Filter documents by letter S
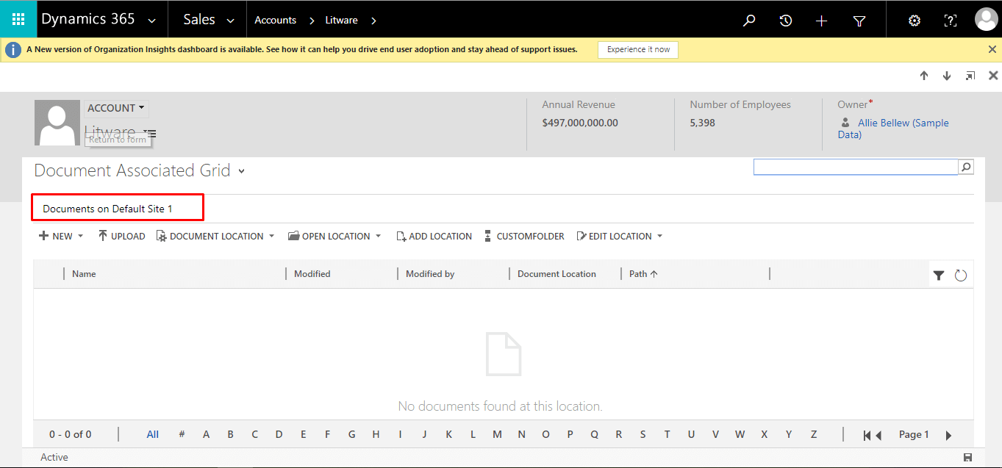The height and width of the screenshot is (468, 1002). click(x=643, y=434)
